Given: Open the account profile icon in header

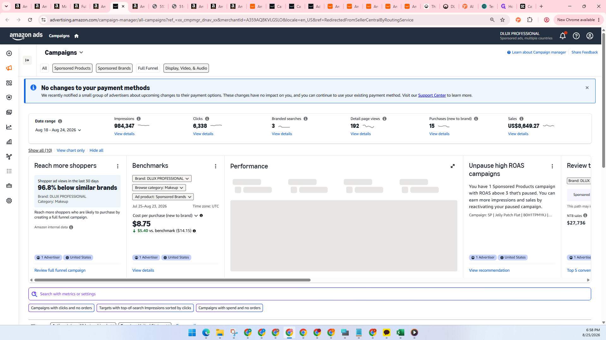Looking at the screenshot, I should click(x=590, y=36).
